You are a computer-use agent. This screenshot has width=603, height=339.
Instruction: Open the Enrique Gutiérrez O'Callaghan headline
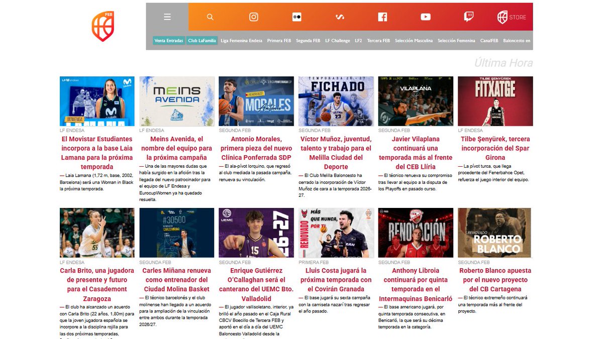256,284
